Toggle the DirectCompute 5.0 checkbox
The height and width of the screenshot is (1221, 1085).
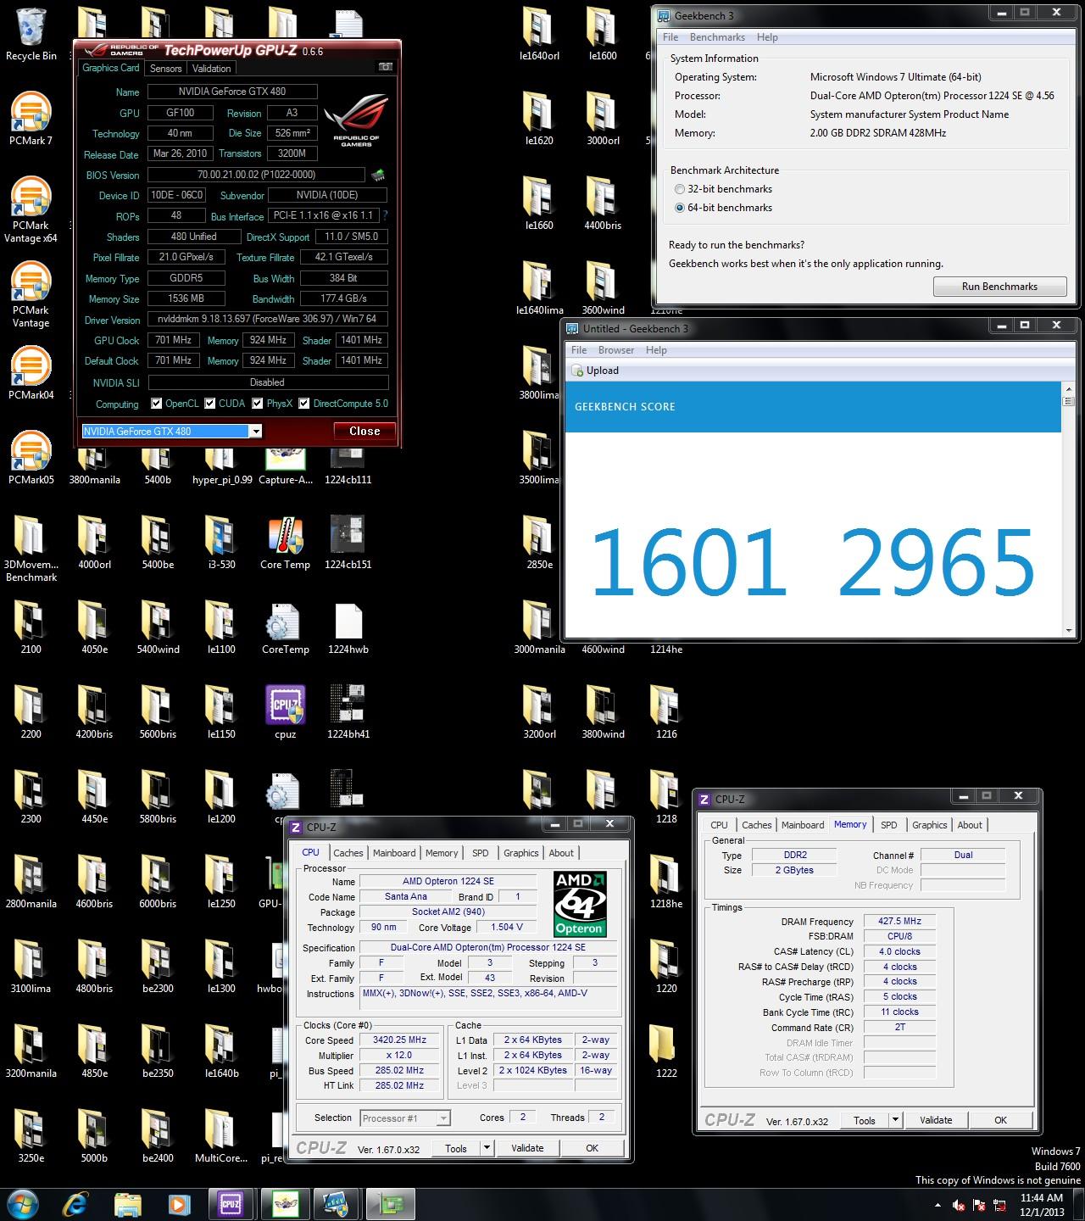[x=304, y=404]
